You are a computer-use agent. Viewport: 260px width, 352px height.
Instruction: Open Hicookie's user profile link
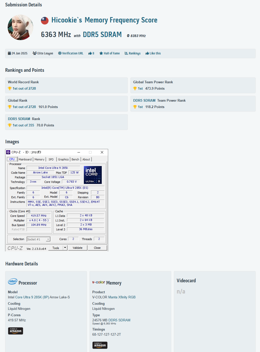click(66, 20)
